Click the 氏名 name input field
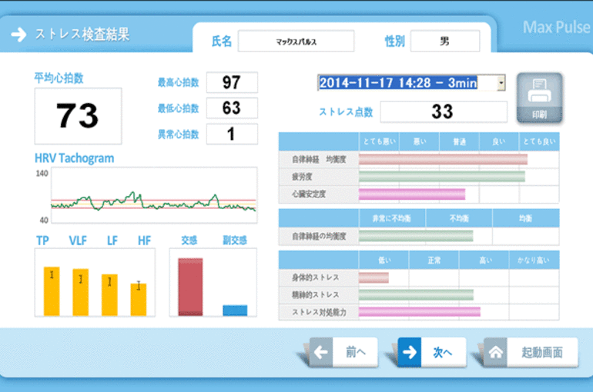 click(x=296, y=42)
